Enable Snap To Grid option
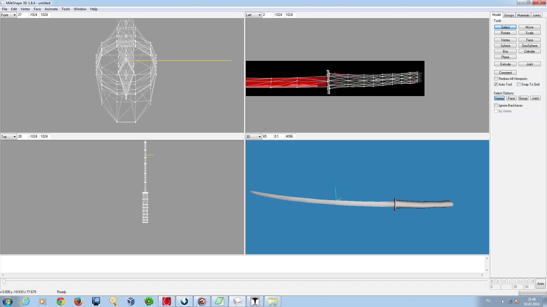This screenshot has width=547, height=307. [x=519, y=84]
